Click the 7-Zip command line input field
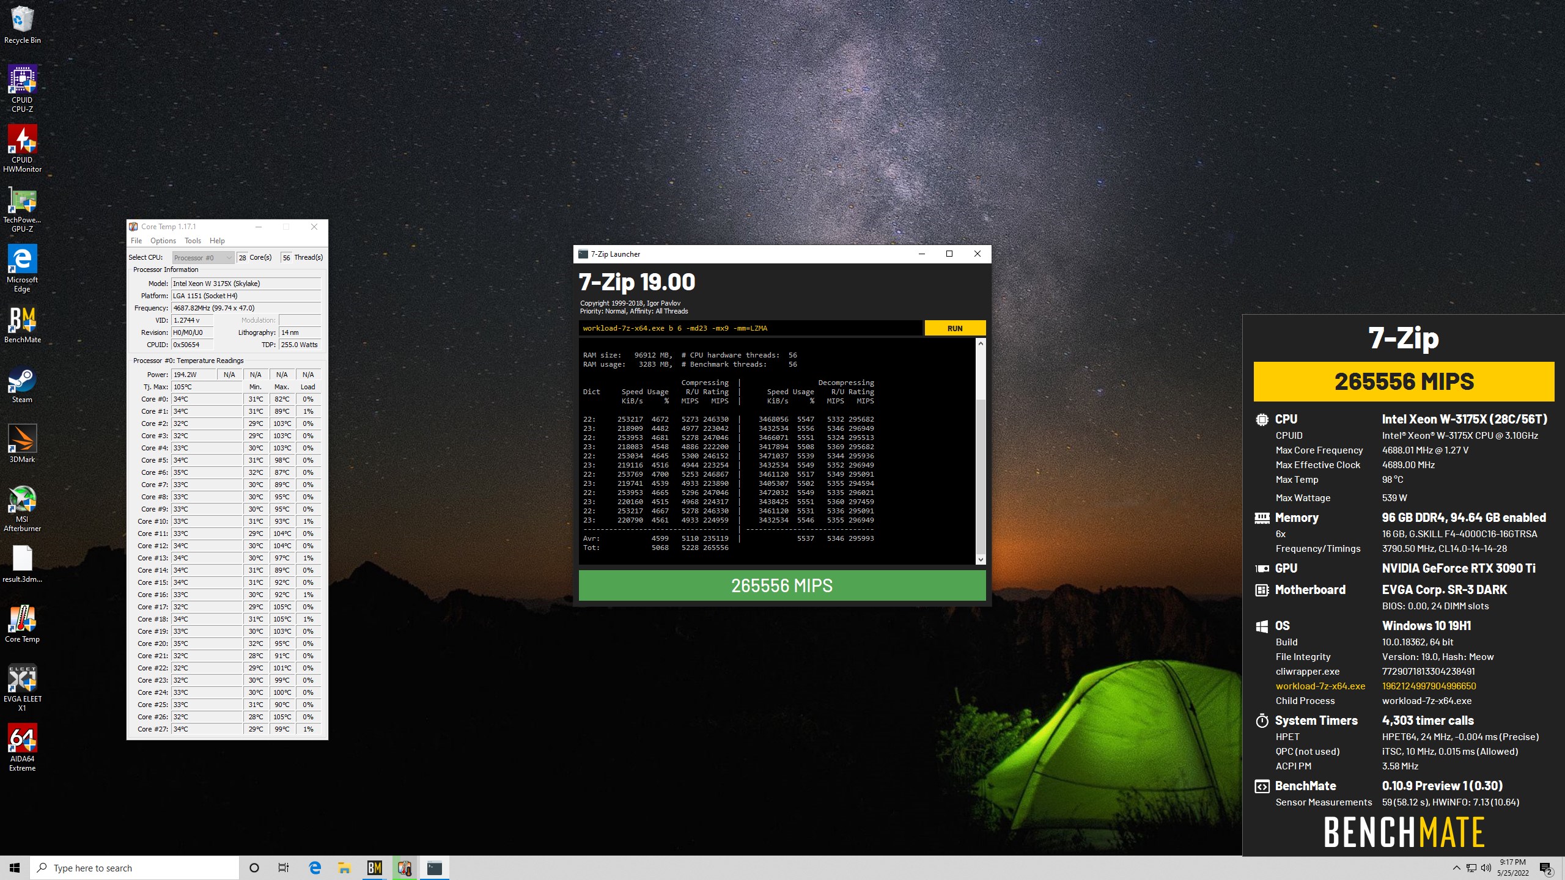 [x=750, y=328]
